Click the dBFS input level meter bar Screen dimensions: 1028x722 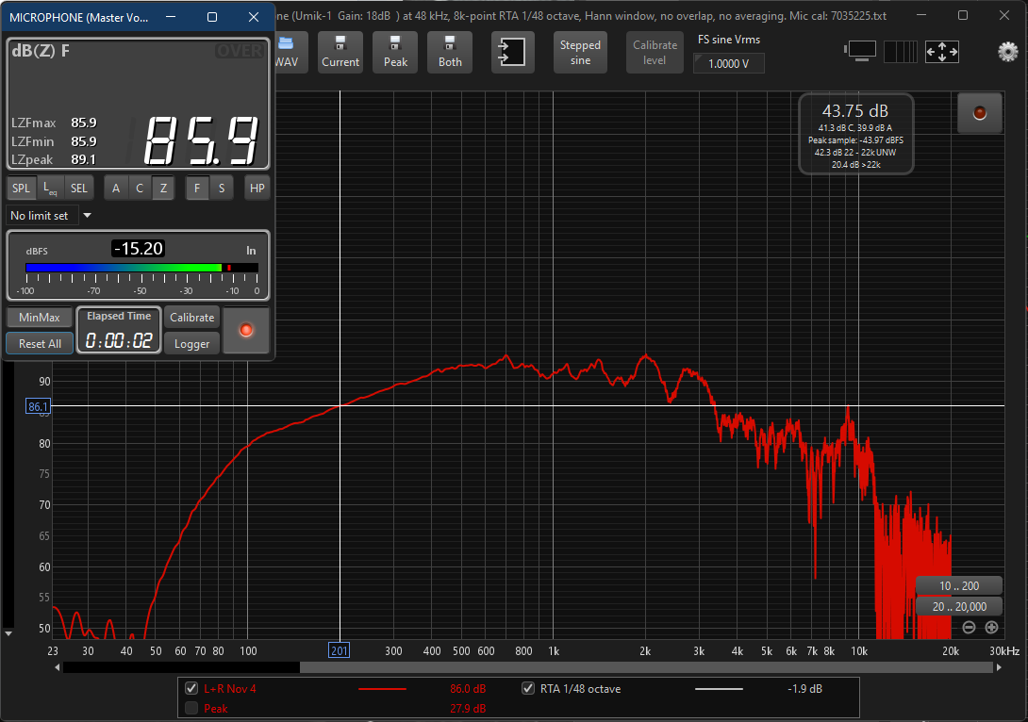pyautogui.click(x=141, y=268)
